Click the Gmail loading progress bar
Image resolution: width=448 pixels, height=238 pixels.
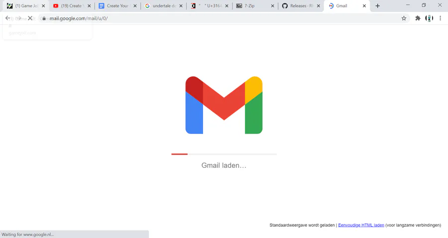(x=224, y=154)
